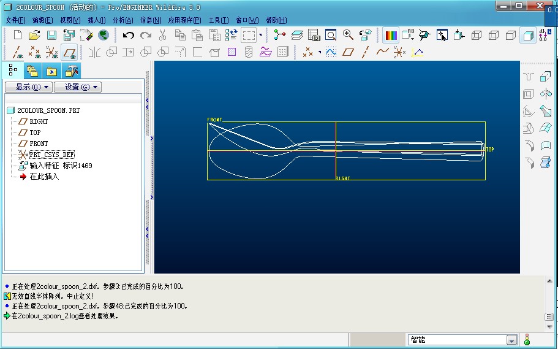Viewport: 558px width, 349px height.
Task: Switch to the model tree tab
Action: pyautogui.click(x=13, y=70)
